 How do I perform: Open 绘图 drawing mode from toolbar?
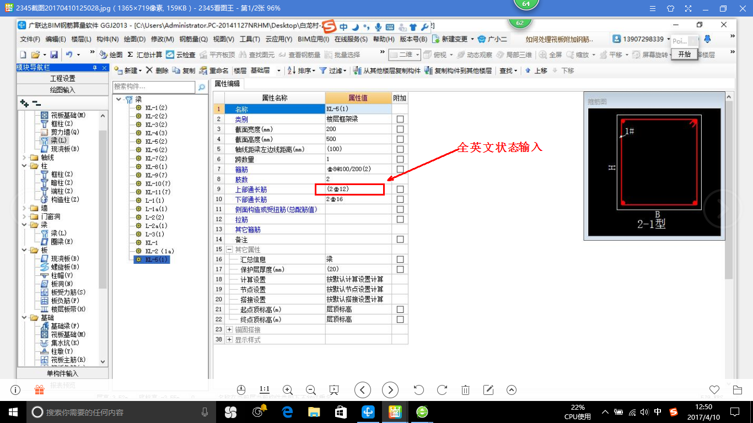111,55
